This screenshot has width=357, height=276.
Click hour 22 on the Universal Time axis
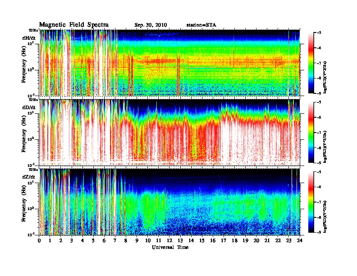[278, 241]
